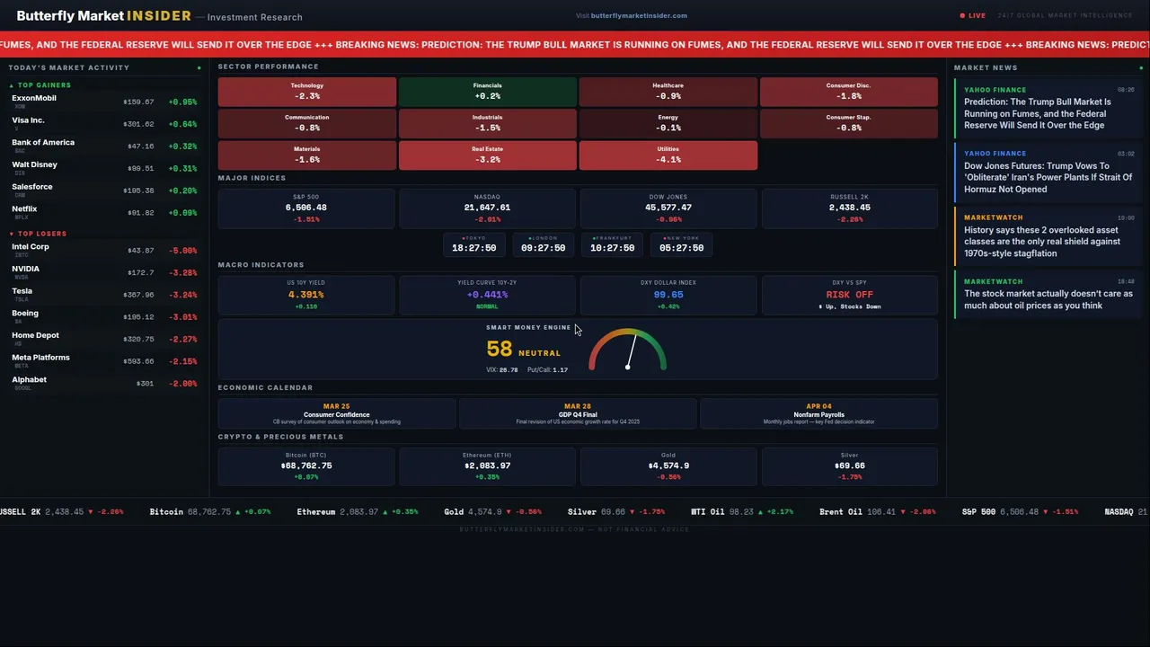Click Brent Oil in the bottom ticker

tap(877, 512)
